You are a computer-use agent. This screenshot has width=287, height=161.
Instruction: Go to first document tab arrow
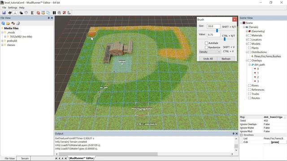pyautogui.click(x=56, y=158)
